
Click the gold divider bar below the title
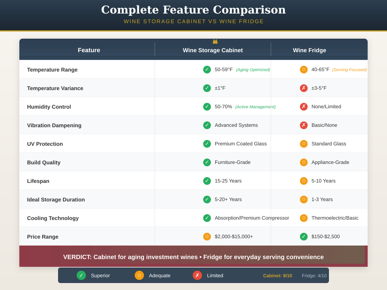(193, 31)
